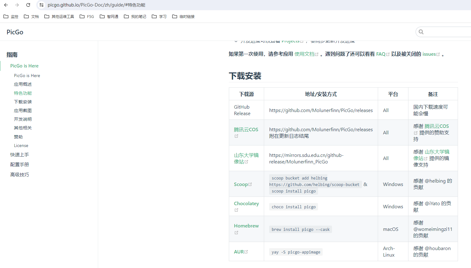The width and height of the screenshot is (471, 268).
Task: Expand 快速上手 sidebar section
Action: tap(20, 155)
